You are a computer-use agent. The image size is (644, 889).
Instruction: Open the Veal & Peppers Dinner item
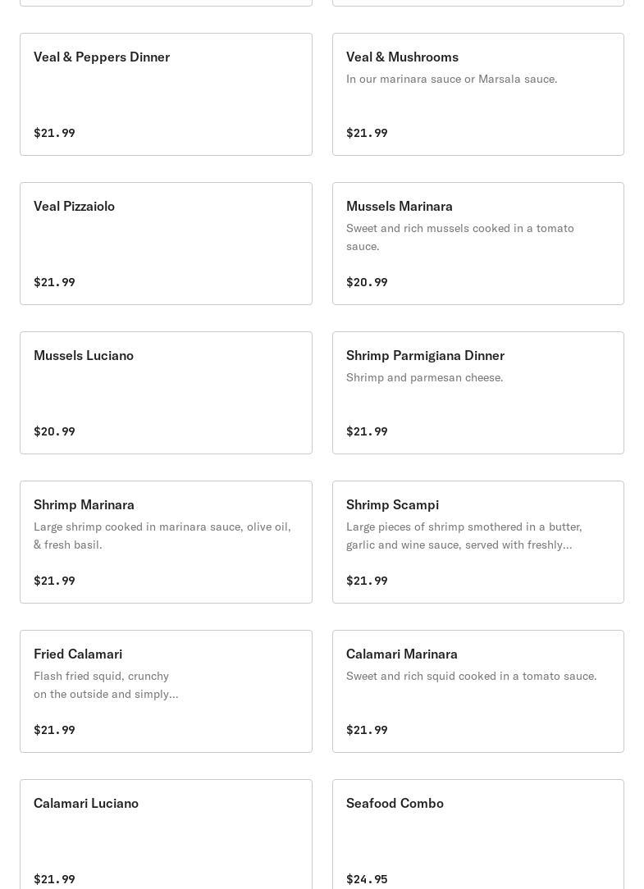tap(166, 94)
